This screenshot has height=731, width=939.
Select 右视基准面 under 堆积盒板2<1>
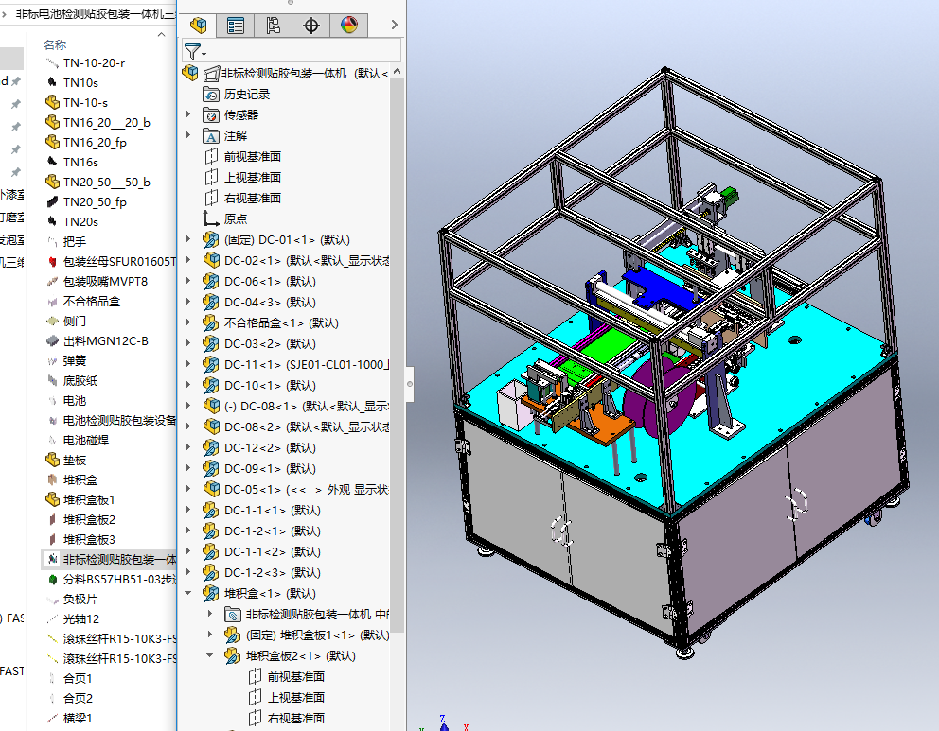coord(287,718)
